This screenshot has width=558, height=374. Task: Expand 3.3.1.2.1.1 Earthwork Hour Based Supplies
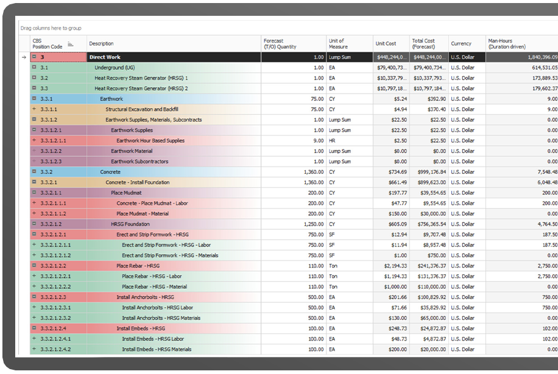(34, 140)
